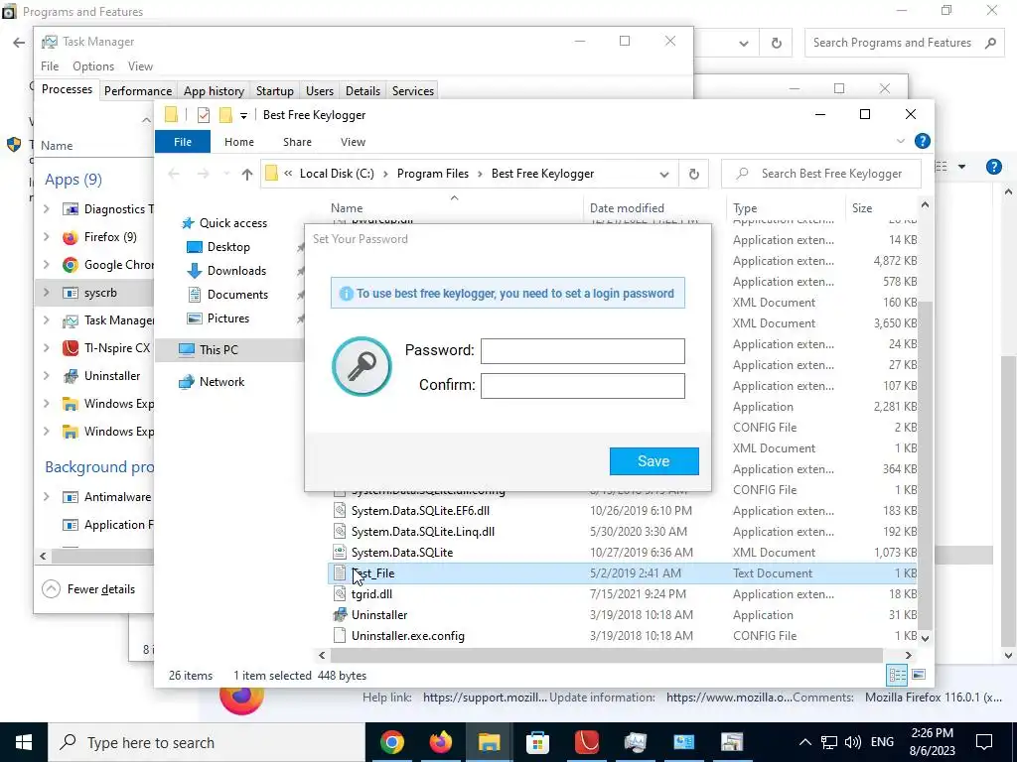The image size is (1017, 762).
Task: Open Options menu in Task Manager
Action: 92,66
